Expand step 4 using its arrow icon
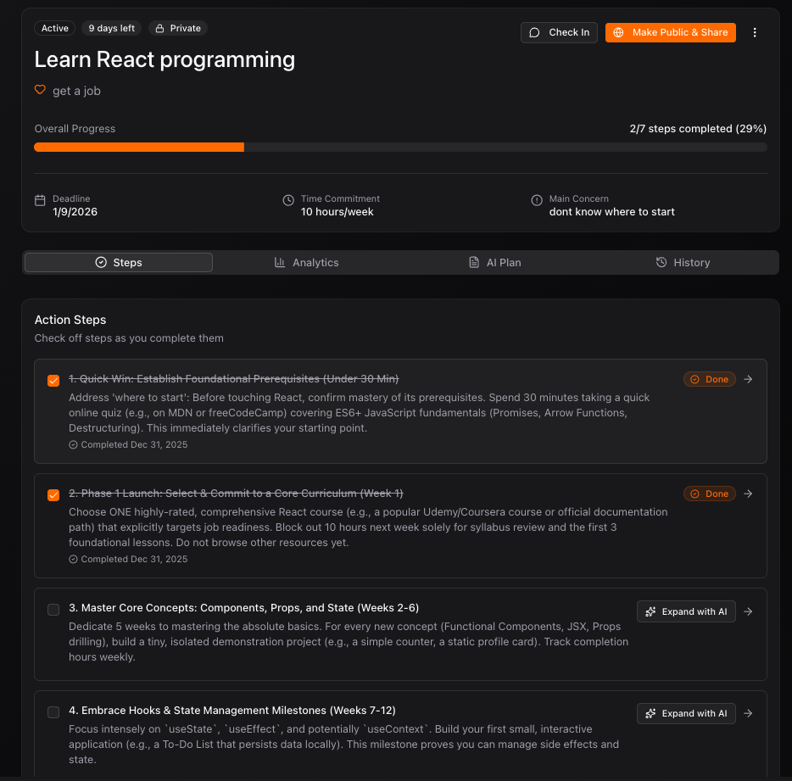This screenshot has width=792, height=781. pos(748,713)
